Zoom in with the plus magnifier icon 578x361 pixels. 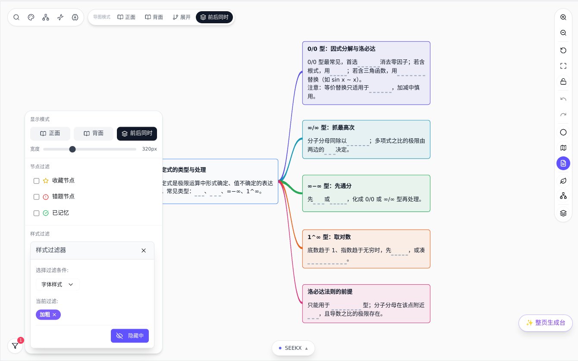[563, 17]
